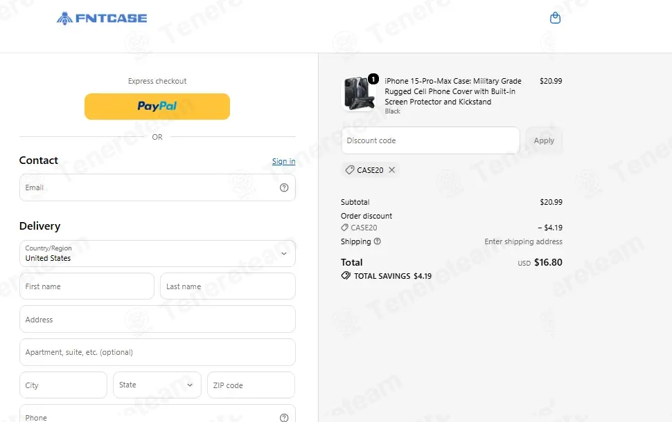Click the product price $20.99
This screenshot has height=422, width=672.
click(551, 81)
